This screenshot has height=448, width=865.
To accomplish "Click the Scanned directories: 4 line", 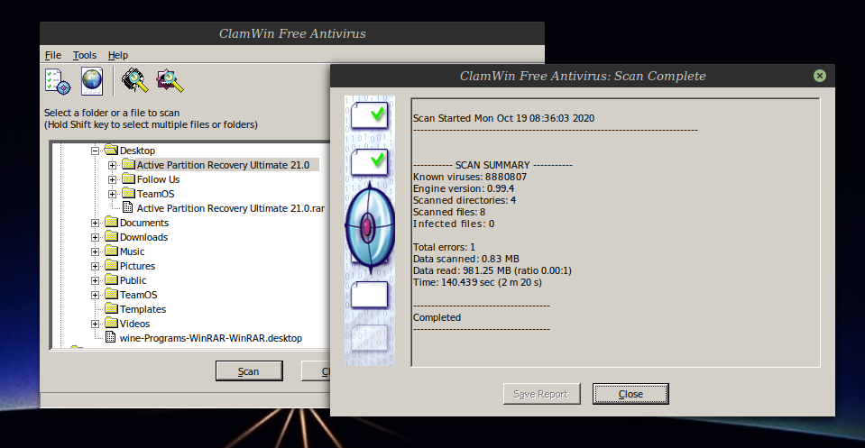I will click(x=465, y=200).
